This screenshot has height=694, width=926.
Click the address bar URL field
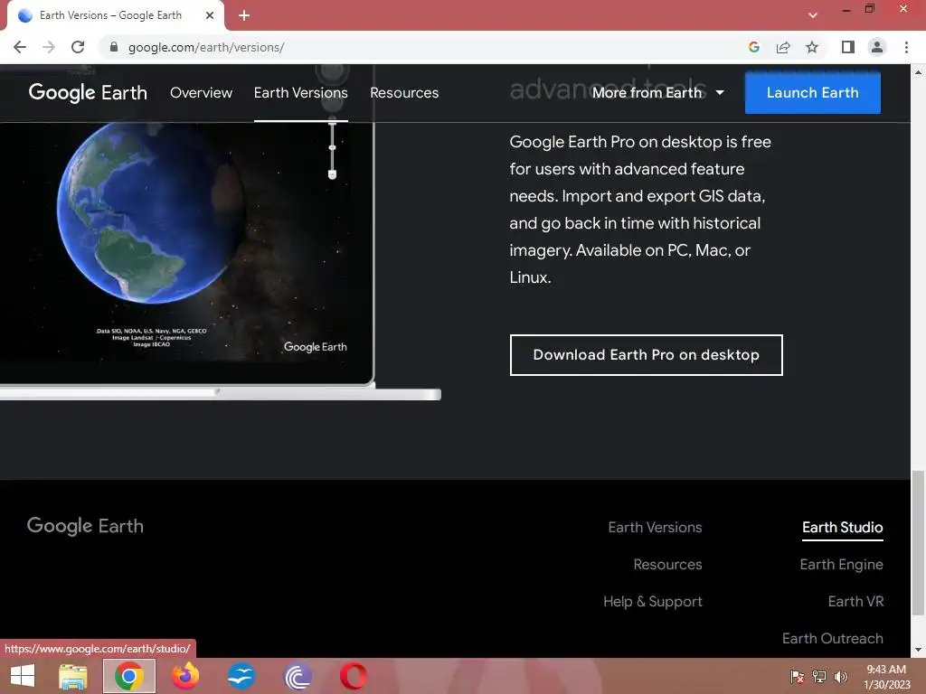coord(425,47)
